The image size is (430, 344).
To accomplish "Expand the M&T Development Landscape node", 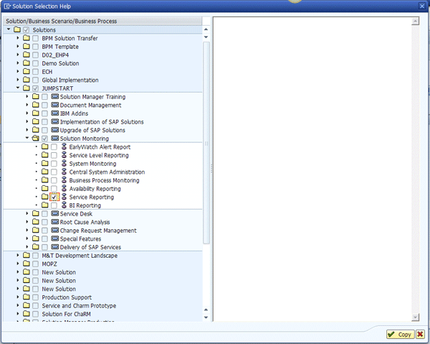I will point(18,255).
